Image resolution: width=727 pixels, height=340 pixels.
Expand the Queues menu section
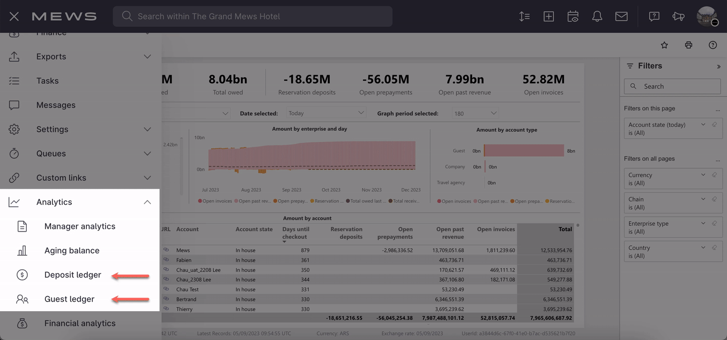click(x=147, y=153)
